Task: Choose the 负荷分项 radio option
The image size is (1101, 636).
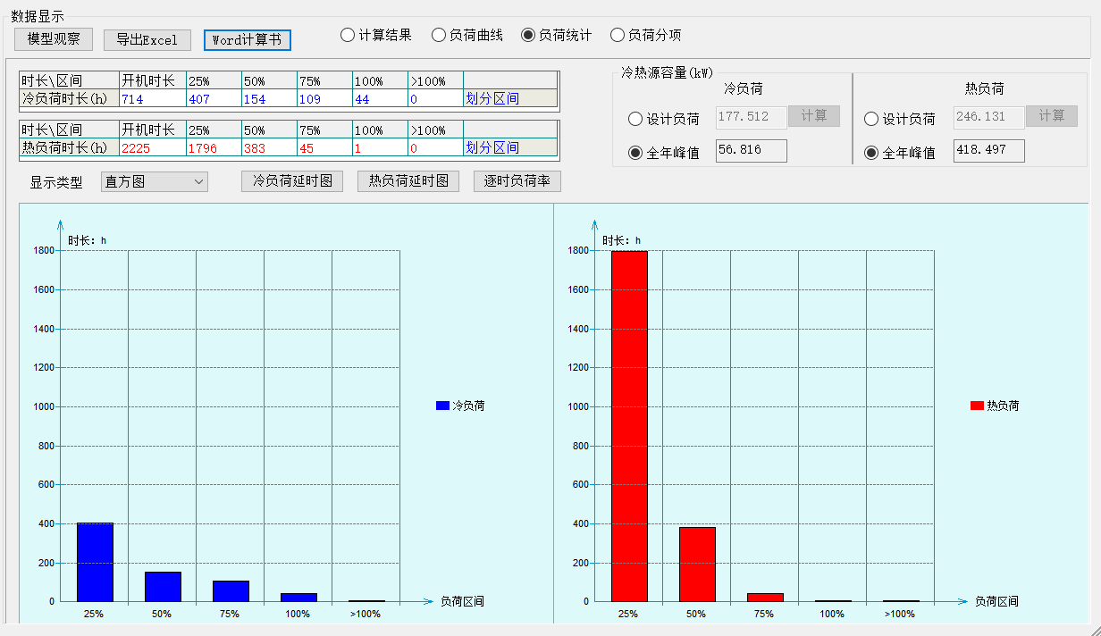Action: 618,36
